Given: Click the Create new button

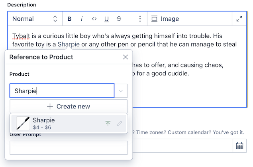Looking at the screenshot, I should click(x=69, y=106).
